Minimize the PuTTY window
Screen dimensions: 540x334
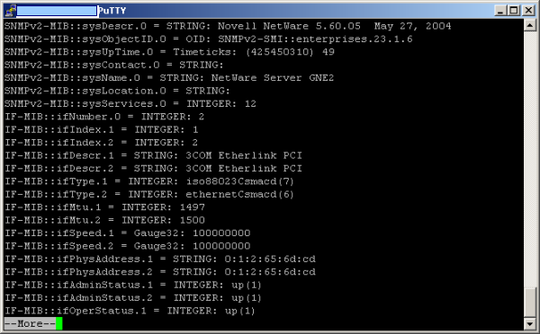point(500,11)
